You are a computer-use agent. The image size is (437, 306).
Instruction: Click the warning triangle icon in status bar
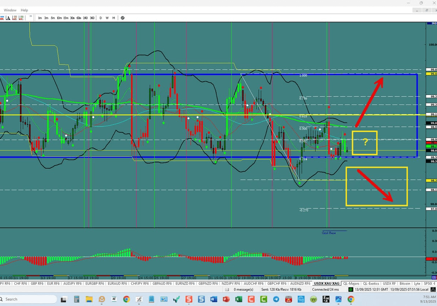click(433, 289)
